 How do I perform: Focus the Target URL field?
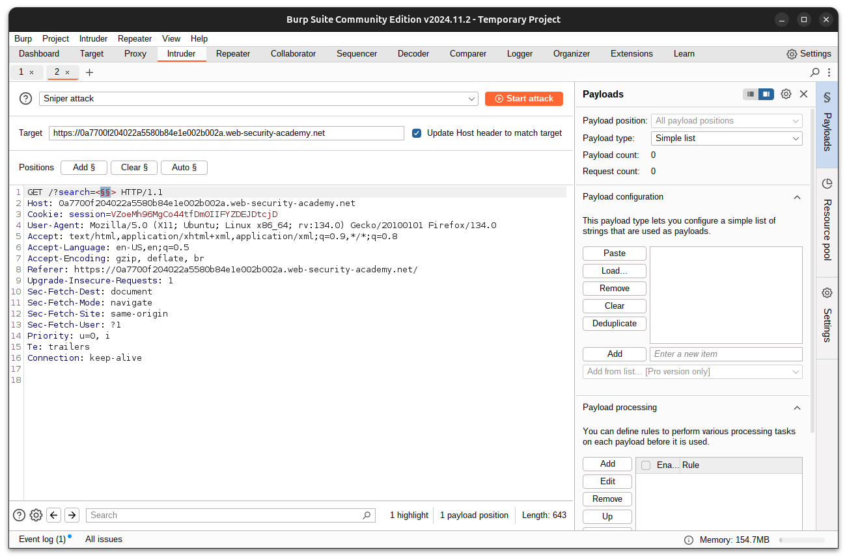(227, 133)
